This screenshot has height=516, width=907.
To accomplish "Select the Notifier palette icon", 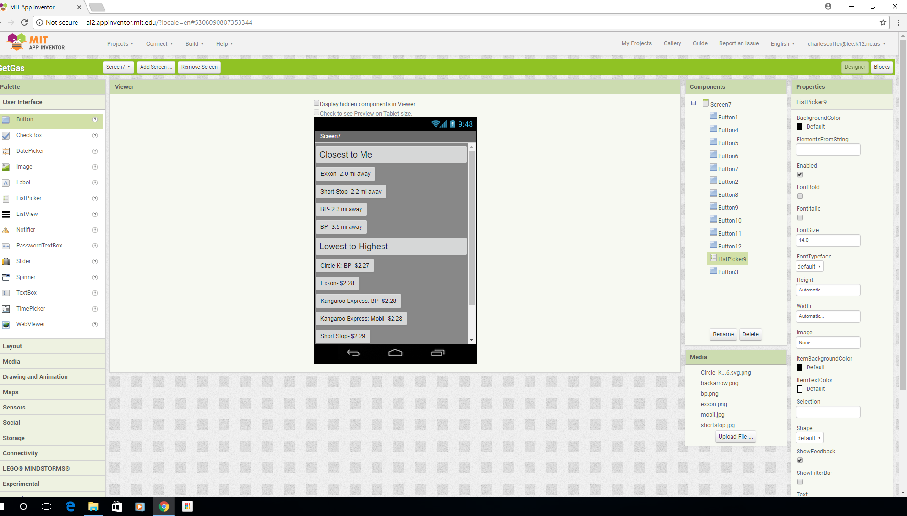I will 6,230.
